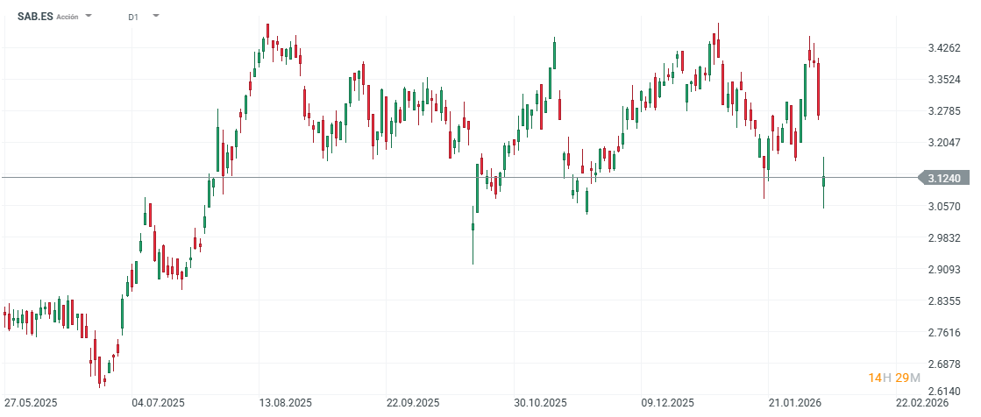Open the SAB.ES symbol dropdown arrow
Screen dimensions: 981x417
89,16
